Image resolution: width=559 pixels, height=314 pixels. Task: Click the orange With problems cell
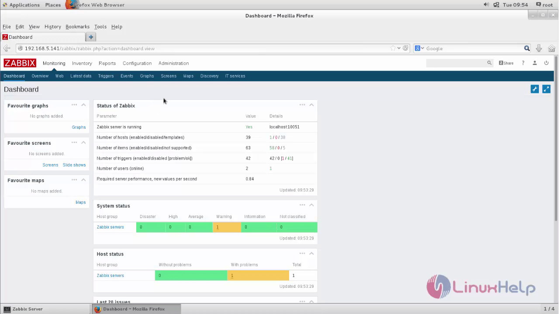coord(258,276)
